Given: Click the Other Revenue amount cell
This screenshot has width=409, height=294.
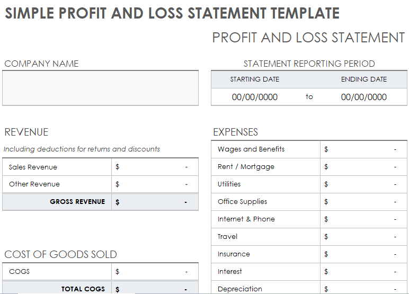Looking at the screenshot, I should tap(155, 184).
